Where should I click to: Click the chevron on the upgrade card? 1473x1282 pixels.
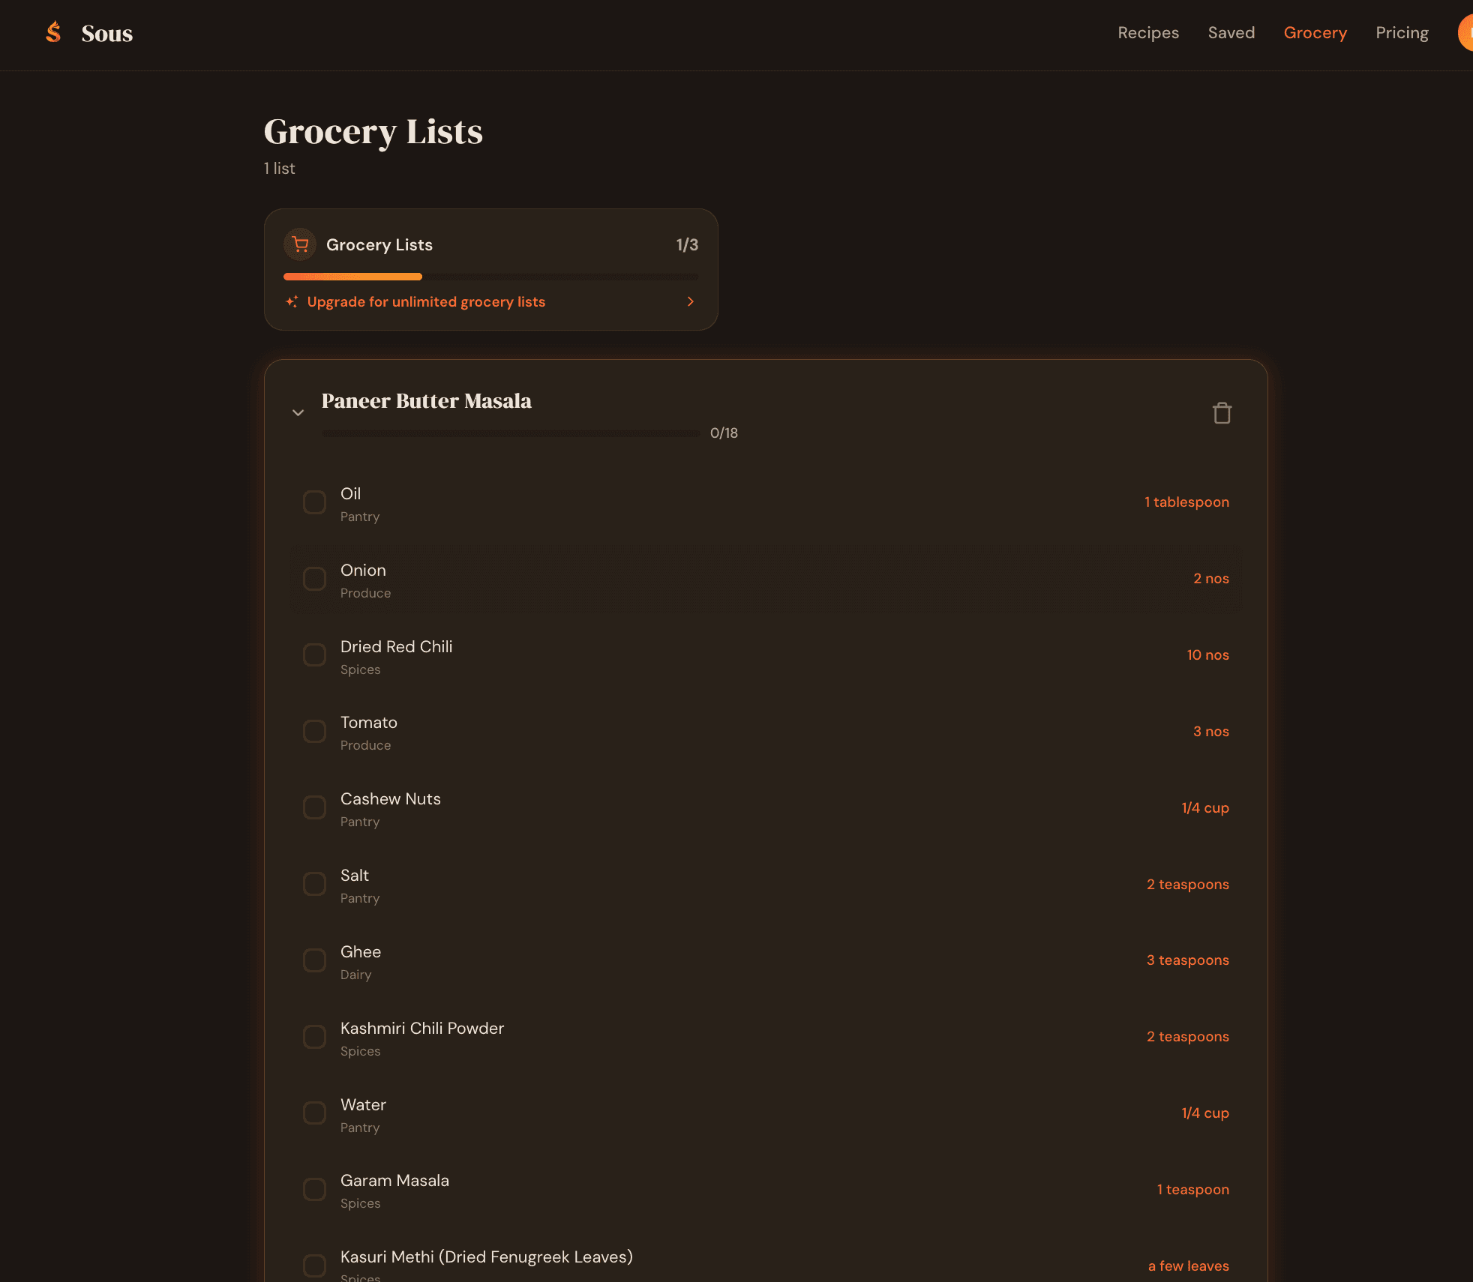[690, 301]
